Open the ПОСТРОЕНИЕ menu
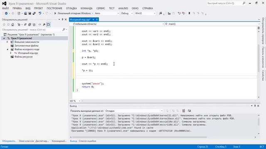Viewport: 266px width, 149px height. [x=54, y=8]
